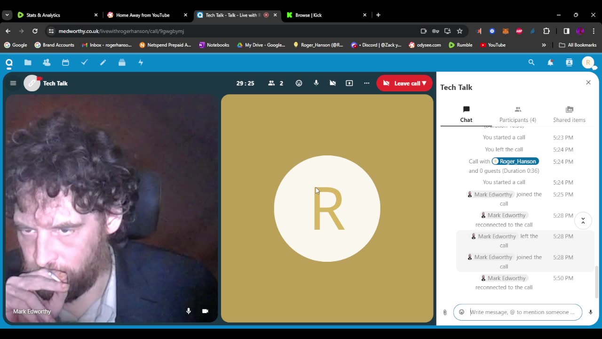
Task: Bookmark this page with star icon
Action: tap(459, 31)
